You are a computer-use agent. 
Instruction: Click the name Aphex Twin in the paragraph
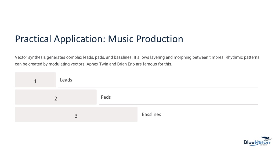[x=97, y=64]
